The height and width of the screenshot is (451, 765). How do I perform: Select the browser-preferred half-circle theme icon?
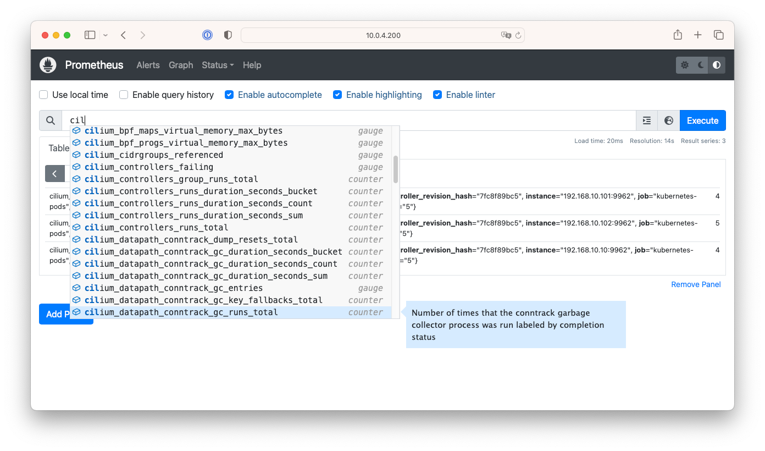pyautogui.click(x=717, y=65)
